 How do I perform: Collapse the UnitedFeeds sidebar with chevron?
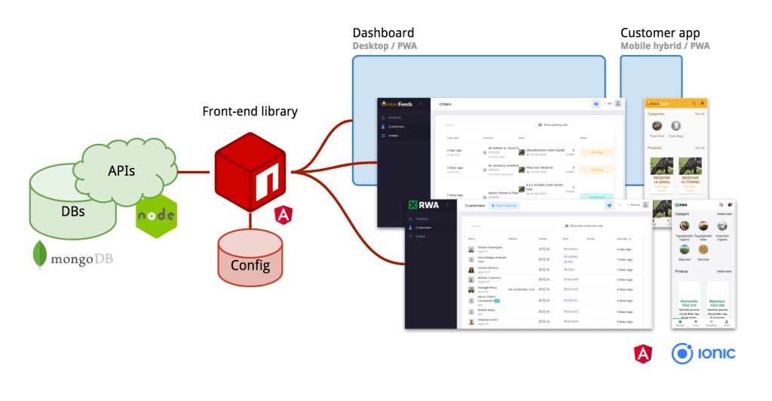coord(421,104)
